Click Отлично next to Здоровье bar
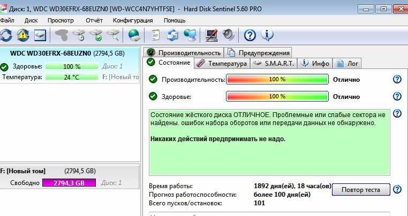Viewport: 408px width, 216px height. click(x=346, y=97)
